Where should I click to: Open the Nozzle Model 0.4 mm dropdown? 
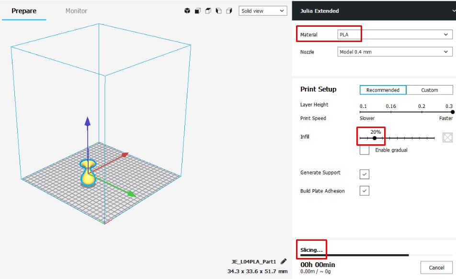click(x=395, y=52)
